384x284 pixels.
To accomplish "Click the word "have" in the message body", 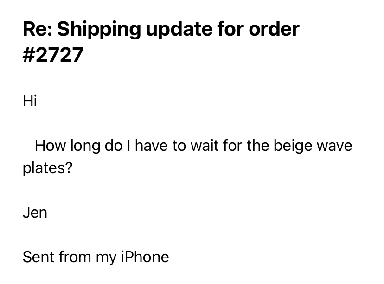I will coord(151,146).
